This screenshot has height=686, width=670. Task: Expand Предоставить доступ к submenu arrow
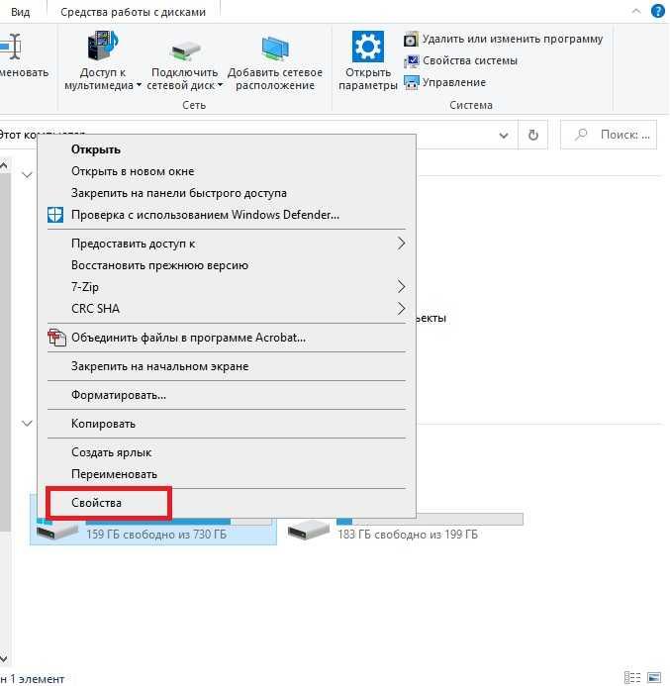pos(401,244)
